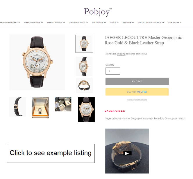Click the Quantity input field
The height and width of the screenshot is (179, 193).
point(113,71)
